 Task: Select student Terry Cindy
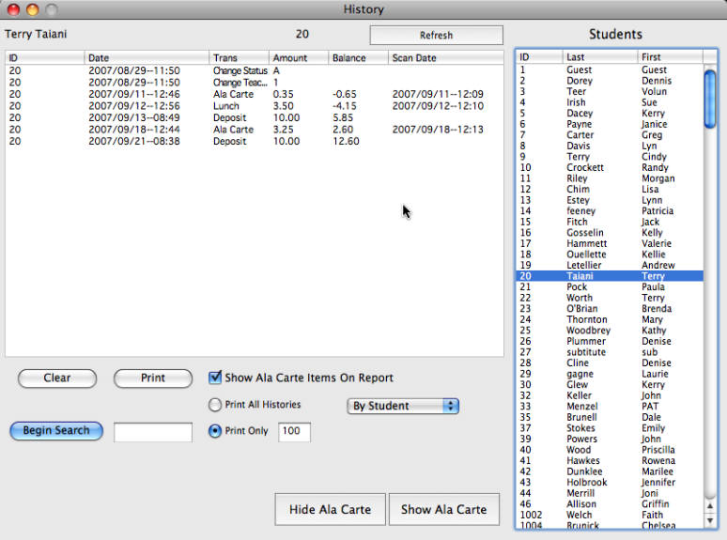(x=610, y=157)
